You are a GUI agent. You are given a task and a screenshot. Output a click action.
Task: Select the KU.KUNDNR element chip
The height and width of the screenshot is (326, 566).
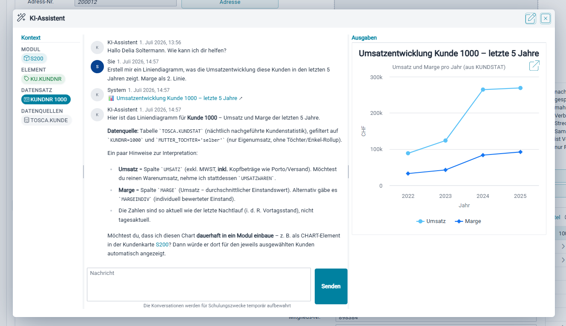coord(43,79)
